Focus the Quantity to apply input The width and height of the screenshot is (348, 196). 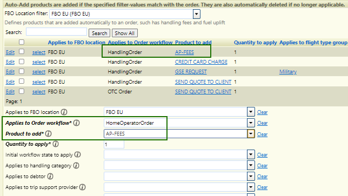pos(114,145)
